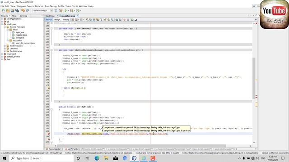Click the vertical editor scrollbar thumb
This screenshot has width=289, height=162.
tap(254, 78)
